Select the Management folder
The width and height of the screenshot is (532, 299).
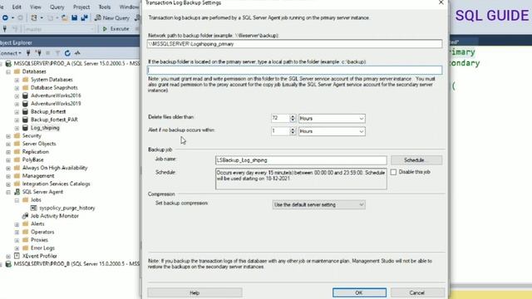38,176
